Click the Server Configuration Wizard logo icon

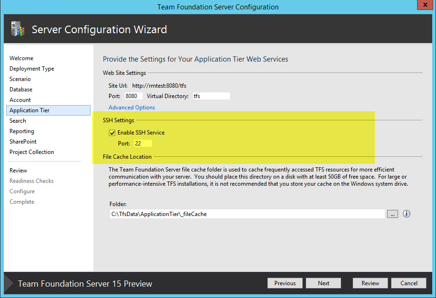pyautogui.click(x=18, y=28)
